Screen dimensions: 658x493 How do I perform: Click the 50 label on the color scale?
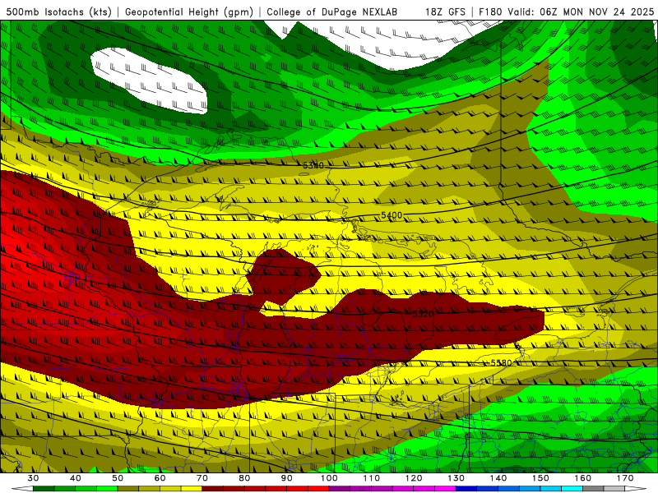(x=118, y=478)
